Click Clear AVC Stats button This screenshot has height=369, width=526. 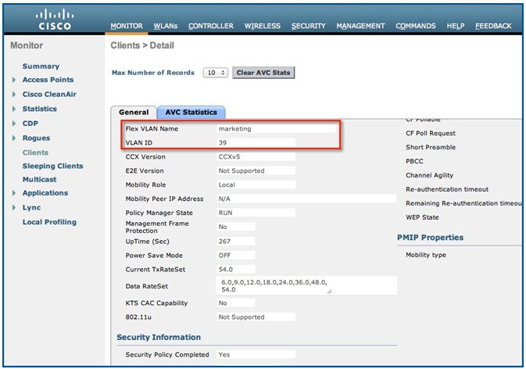click(x=263, y=73)
